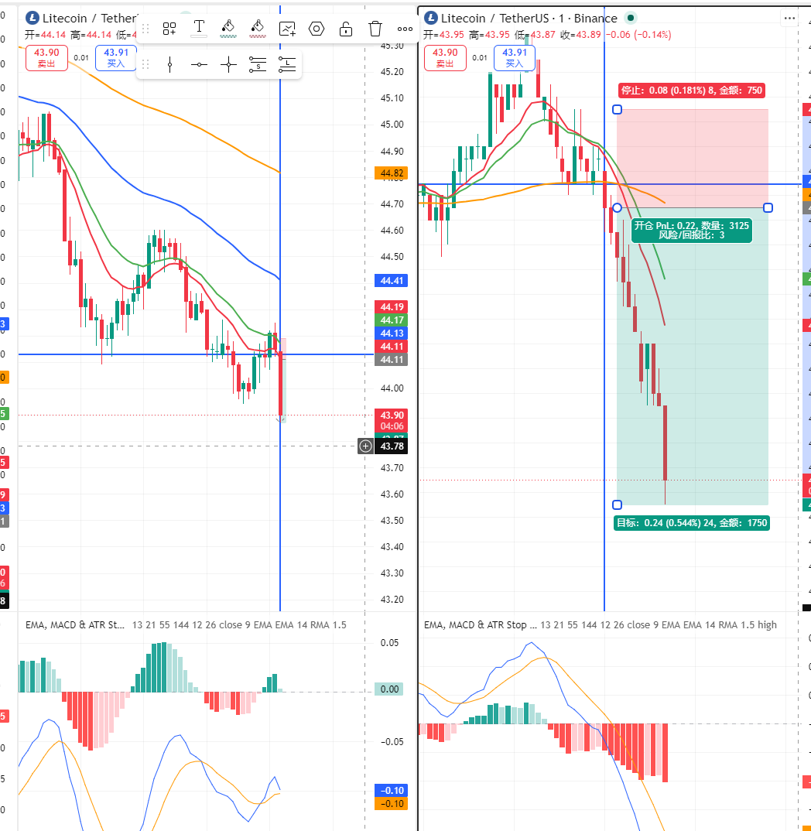Viewport: 811px width, 831px height.
Task: Click the green market status dot
Action: click(x=630, y=18)
